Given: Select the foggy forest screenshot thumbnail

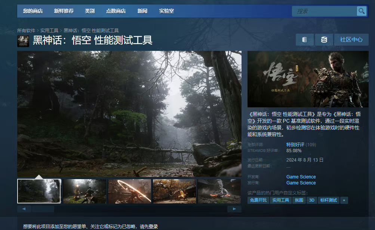Looking at the screenshot, I should 39,191.
